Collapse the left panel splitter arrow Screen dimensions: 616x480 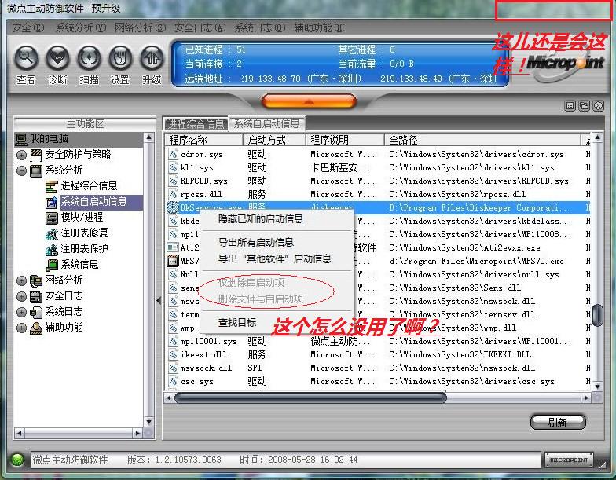tap(159, 301)
